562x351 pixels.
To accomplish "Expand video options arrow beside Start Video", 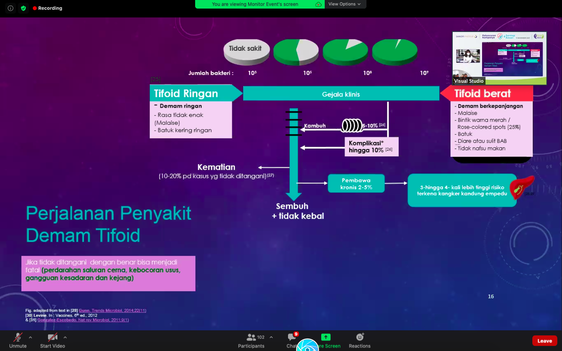I will [x=65, y=337].
